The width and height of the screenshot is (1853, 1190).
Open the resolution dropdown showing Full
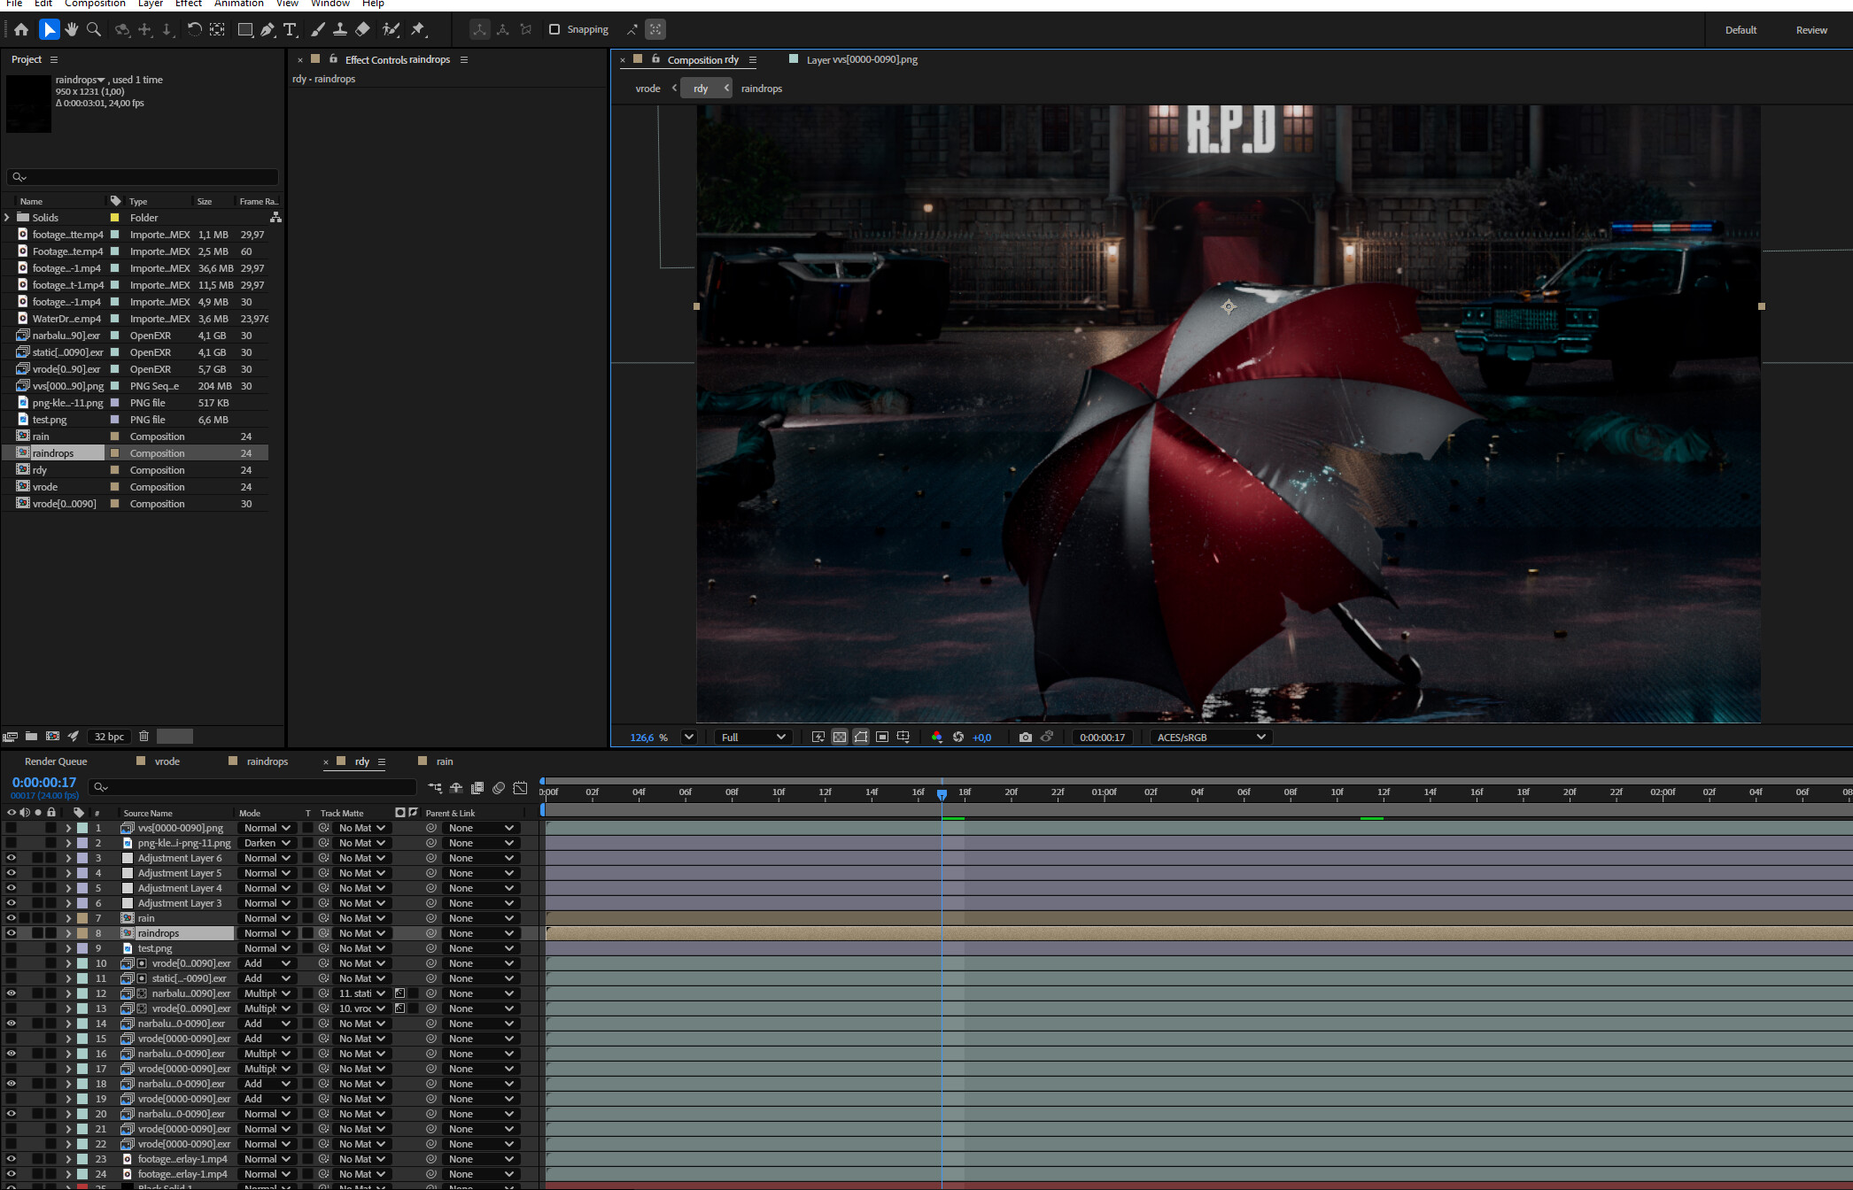753,737
